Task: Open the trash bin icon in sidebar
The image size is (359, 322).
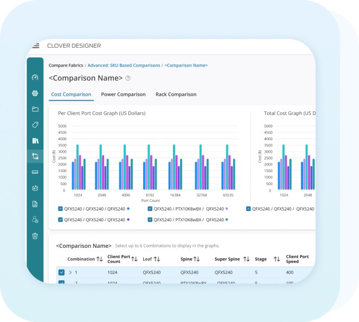Action: click(x=35, y=235)
